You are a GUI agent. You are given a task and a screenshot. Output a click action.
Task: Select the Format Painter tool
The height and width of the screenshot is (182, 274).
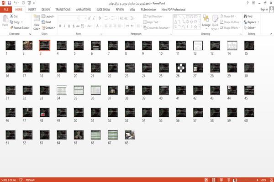(x=20, y=28)
